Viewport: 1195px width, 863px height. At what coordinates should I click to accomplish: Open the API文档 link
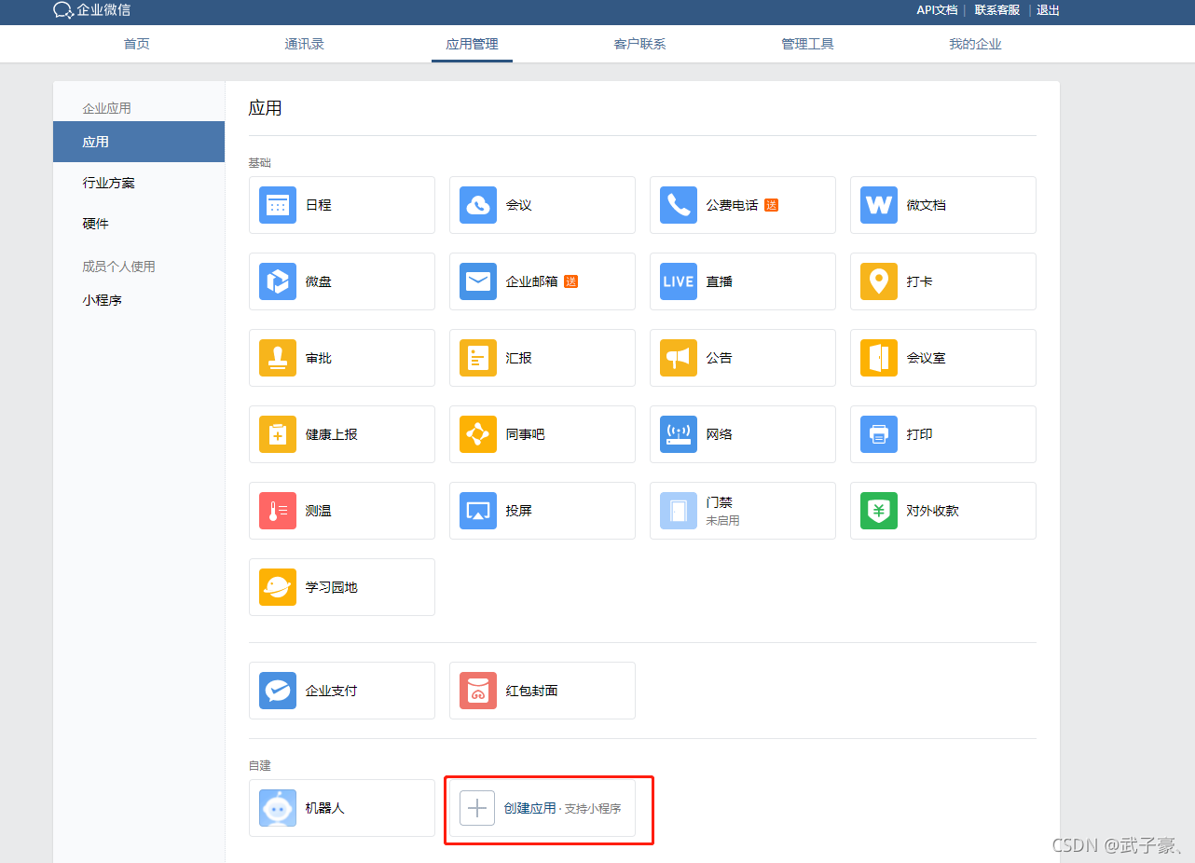937,10
